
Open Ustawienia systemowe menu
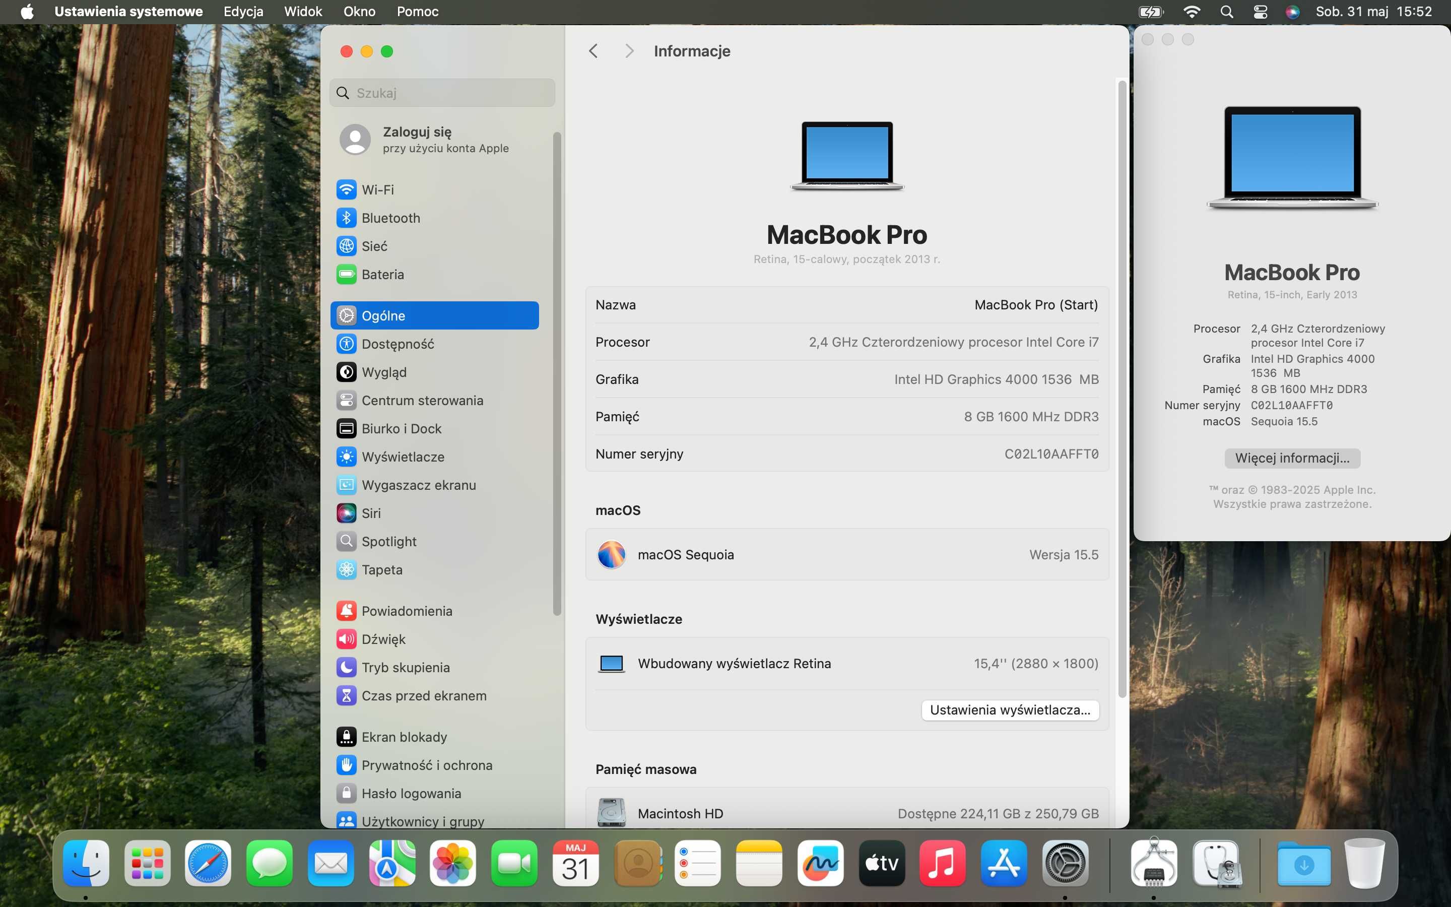click(128, 12)
